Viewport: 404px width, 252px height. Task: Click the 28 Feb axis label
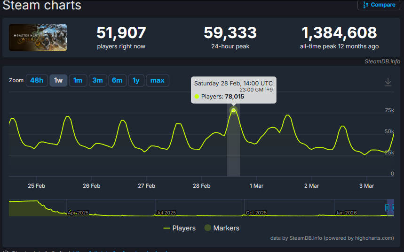point(201,186)
